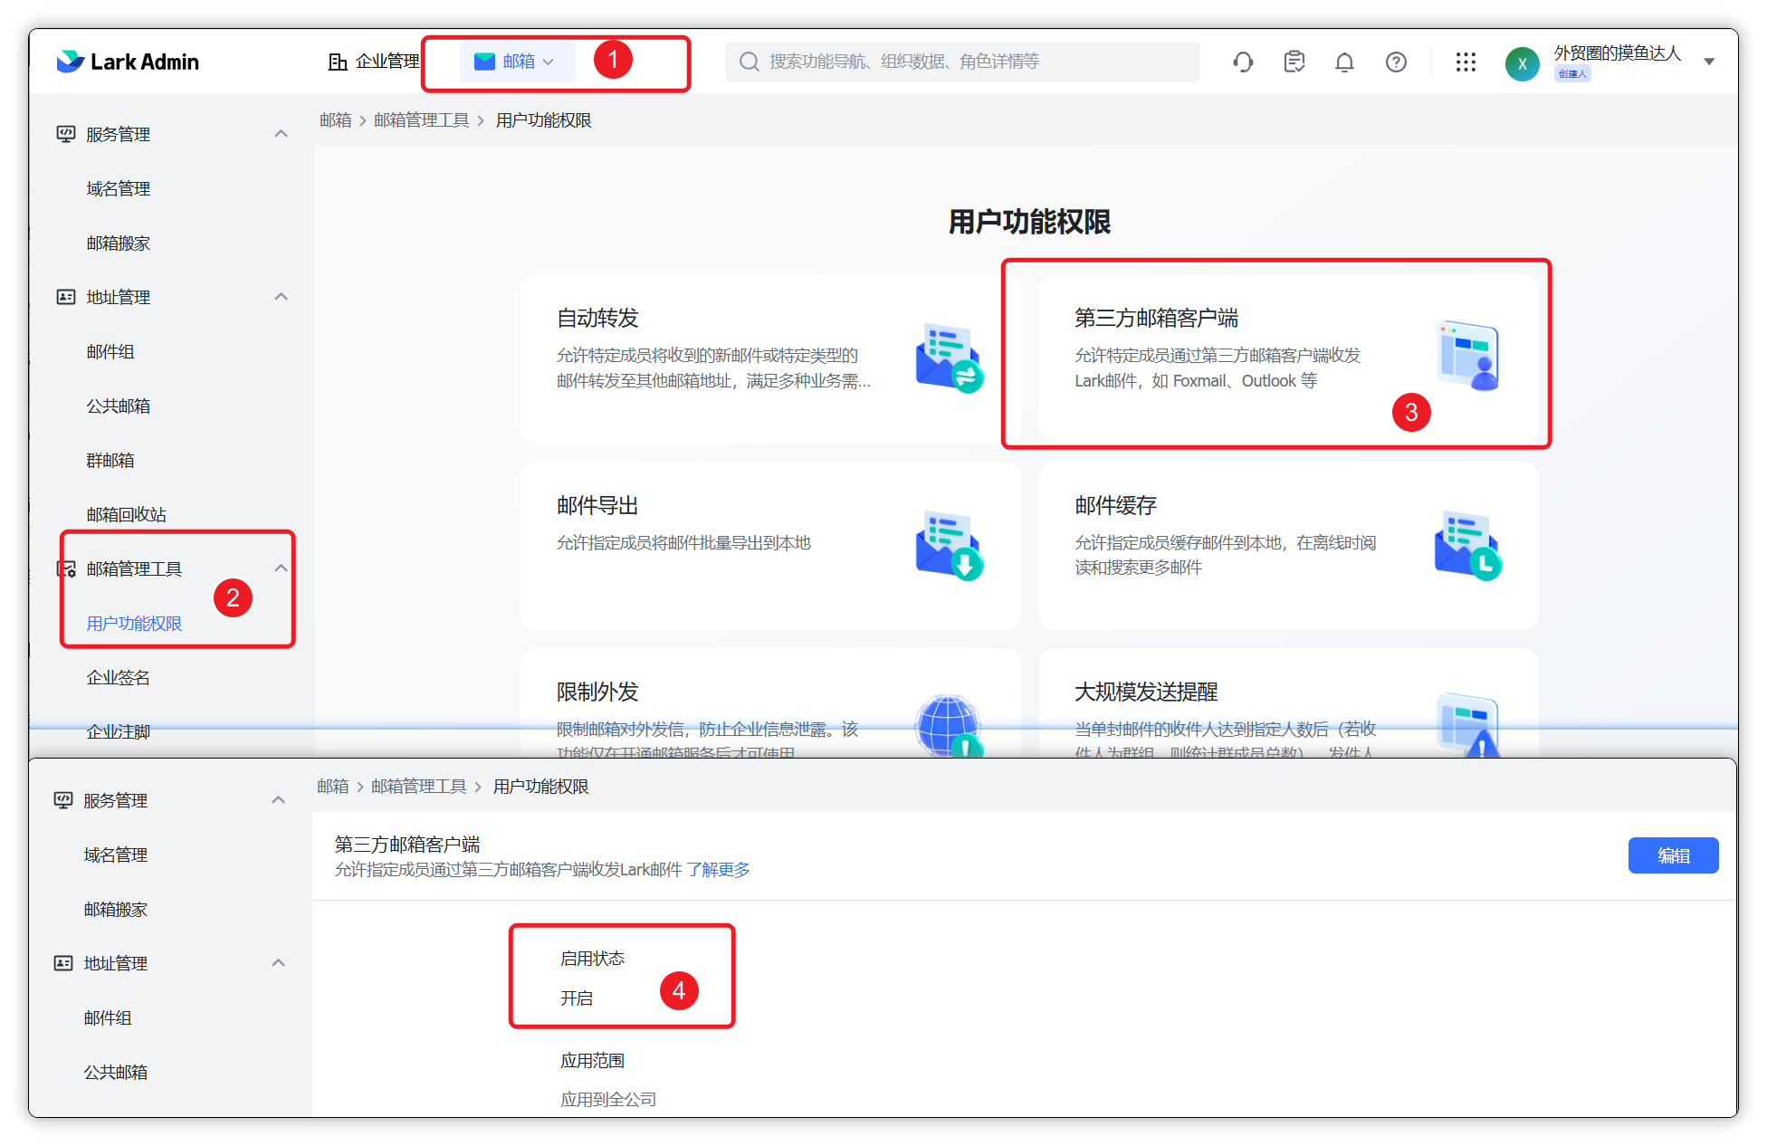Open the nine-dot app grid icon
Screen dimensions: 1767x1146
[1466, 62]
